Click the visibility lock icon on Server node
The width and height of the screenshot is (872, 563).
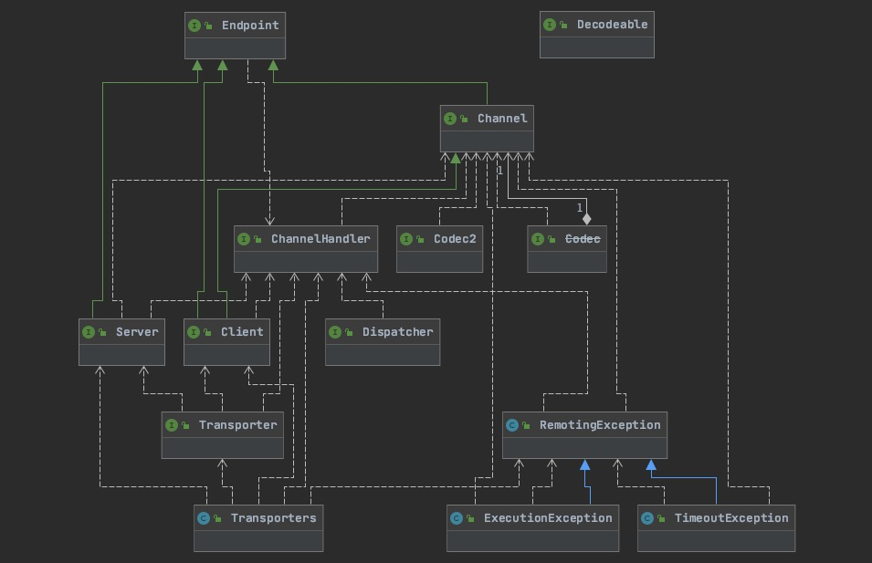[x=102, y=333]
